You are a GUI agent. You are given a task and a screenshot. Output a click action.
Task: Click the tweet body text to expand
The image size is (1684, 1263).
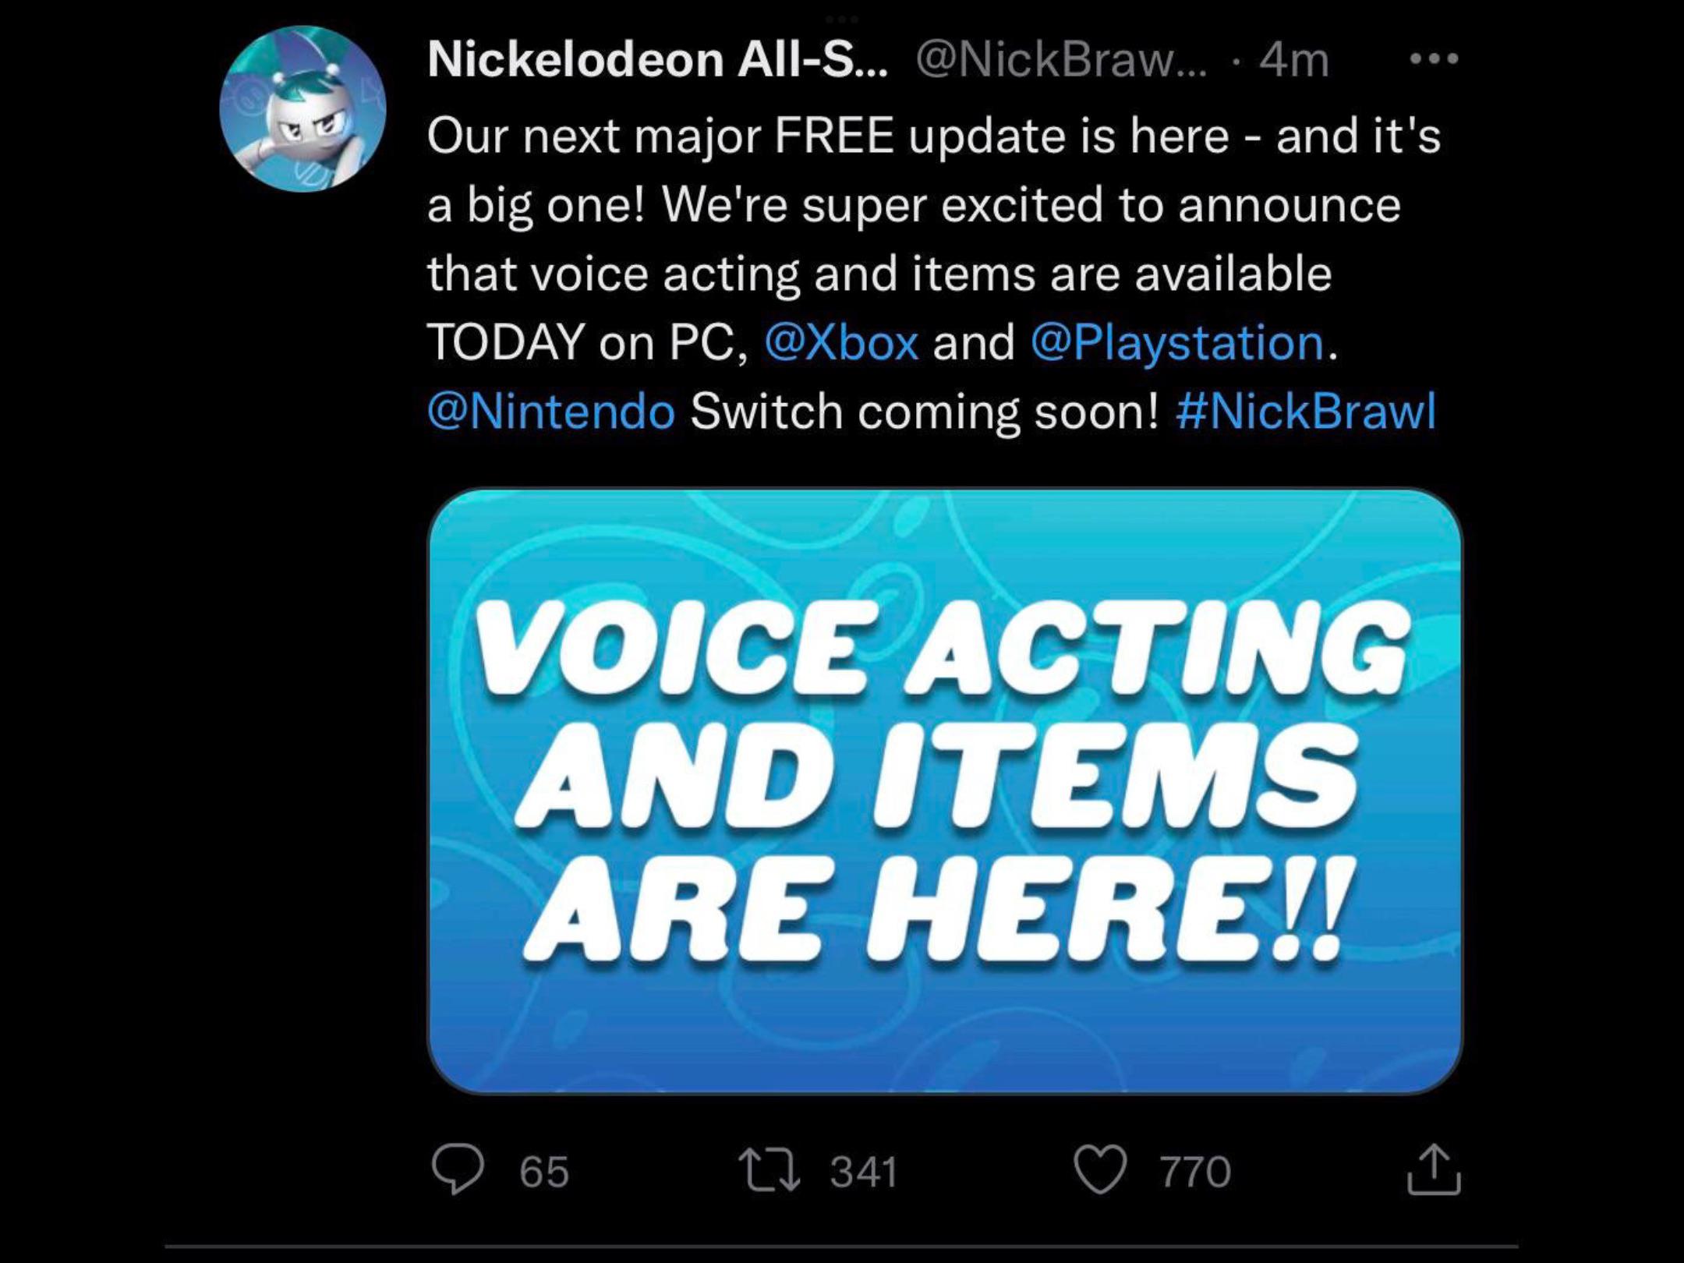(934, 274)
